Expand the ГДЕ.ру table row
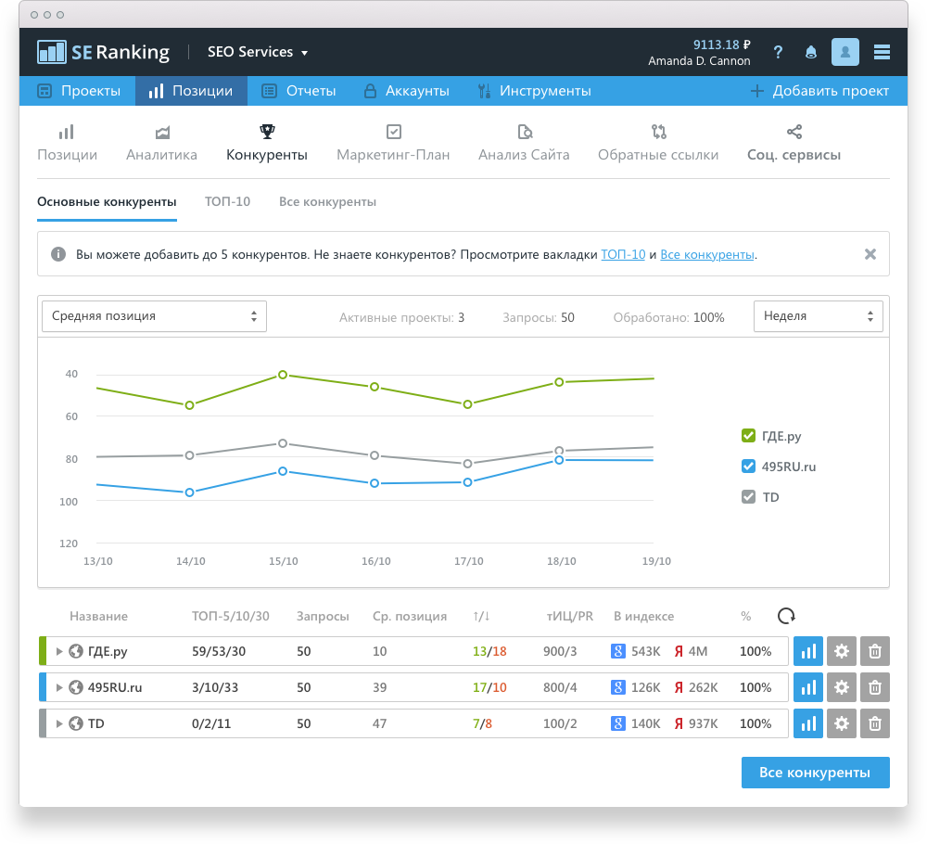 pyautogui.click(x=59, y=651)
